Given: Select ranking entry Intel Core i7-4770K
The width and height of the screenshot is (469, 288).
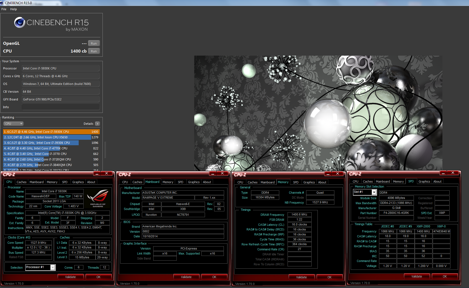Looking at the screenshot, I should [51, 148].
